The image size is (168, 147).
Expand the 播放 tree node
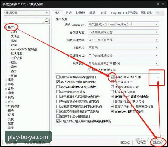click(6, 80)
